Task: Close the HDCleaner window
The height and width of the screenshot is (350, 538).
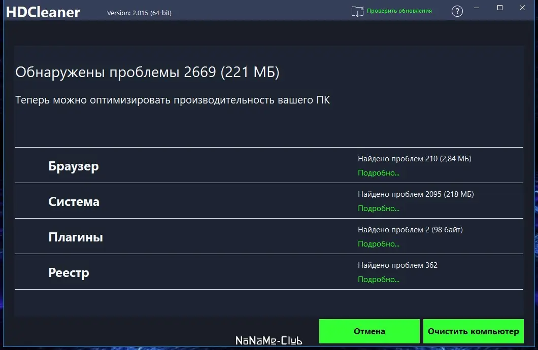Action: [x=522, y=8]
